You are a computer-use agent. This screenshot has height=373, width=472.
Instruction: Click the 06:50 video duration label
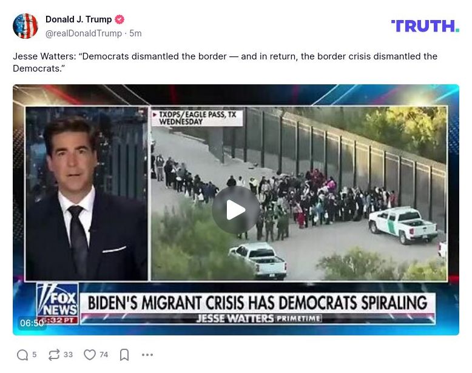[32, 323]
